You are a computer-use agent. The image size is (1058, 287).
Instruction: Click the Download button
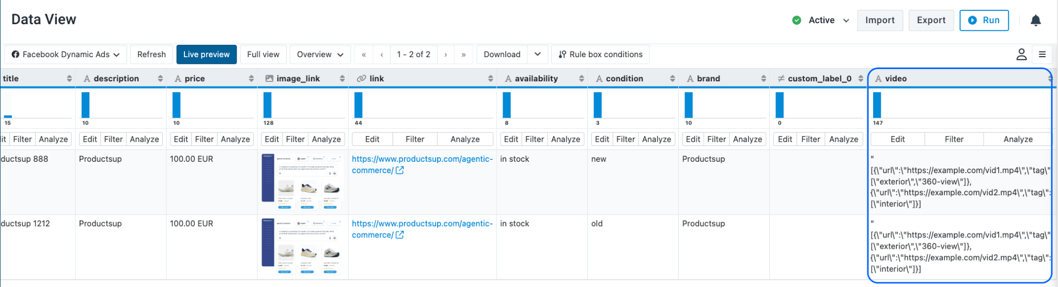[x=502, y=55]
